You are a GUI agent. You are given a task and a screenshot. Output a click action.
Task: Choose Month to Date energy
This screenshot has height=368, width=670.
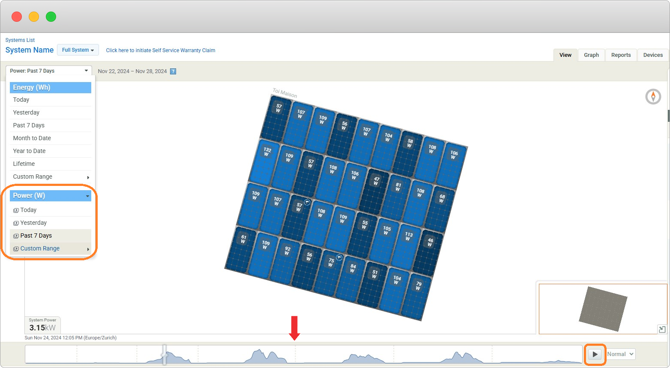coord(51,138)
